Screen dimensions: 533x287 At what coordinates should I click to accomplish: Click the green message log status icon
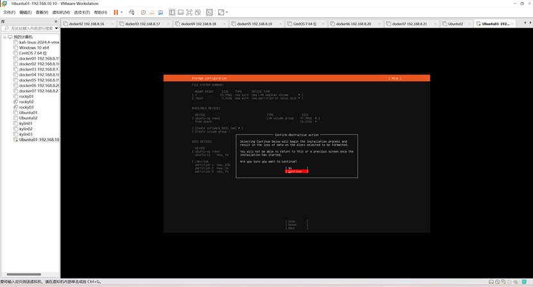(525, 282)
